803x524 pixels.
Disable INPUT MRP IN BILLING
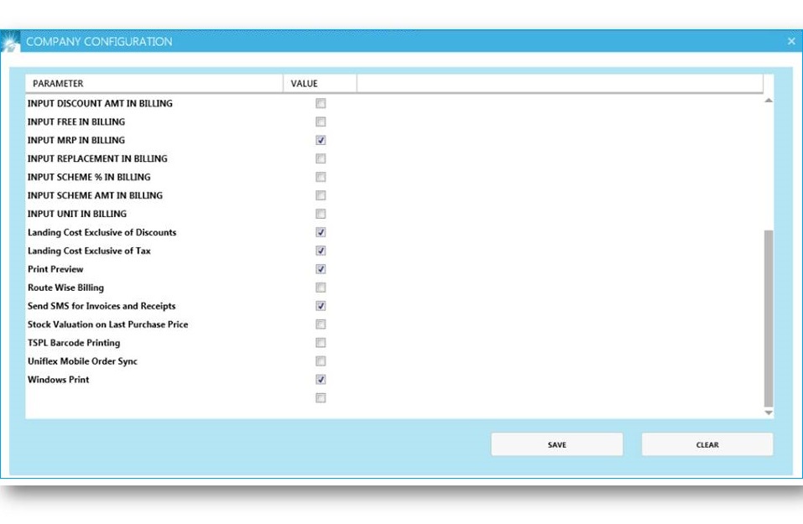319,140
